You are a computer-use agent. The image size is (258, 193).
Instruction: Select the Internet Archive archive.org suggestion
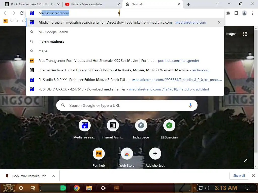[x=125, y=70]
